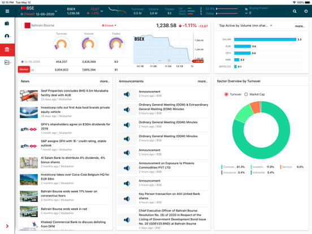
Task: Click Investment sector legend color swatch
Action: 251,167
